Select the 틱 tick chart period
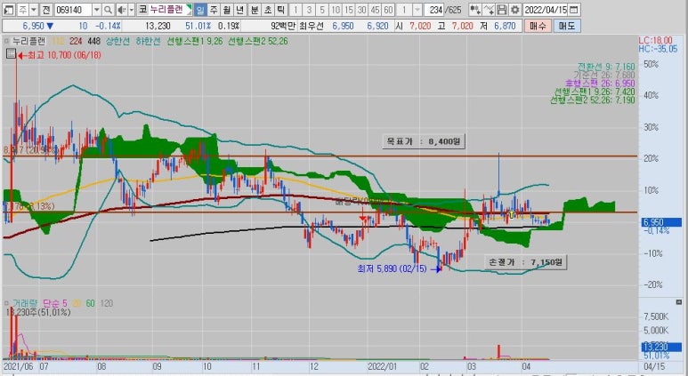 pos(281,9)
